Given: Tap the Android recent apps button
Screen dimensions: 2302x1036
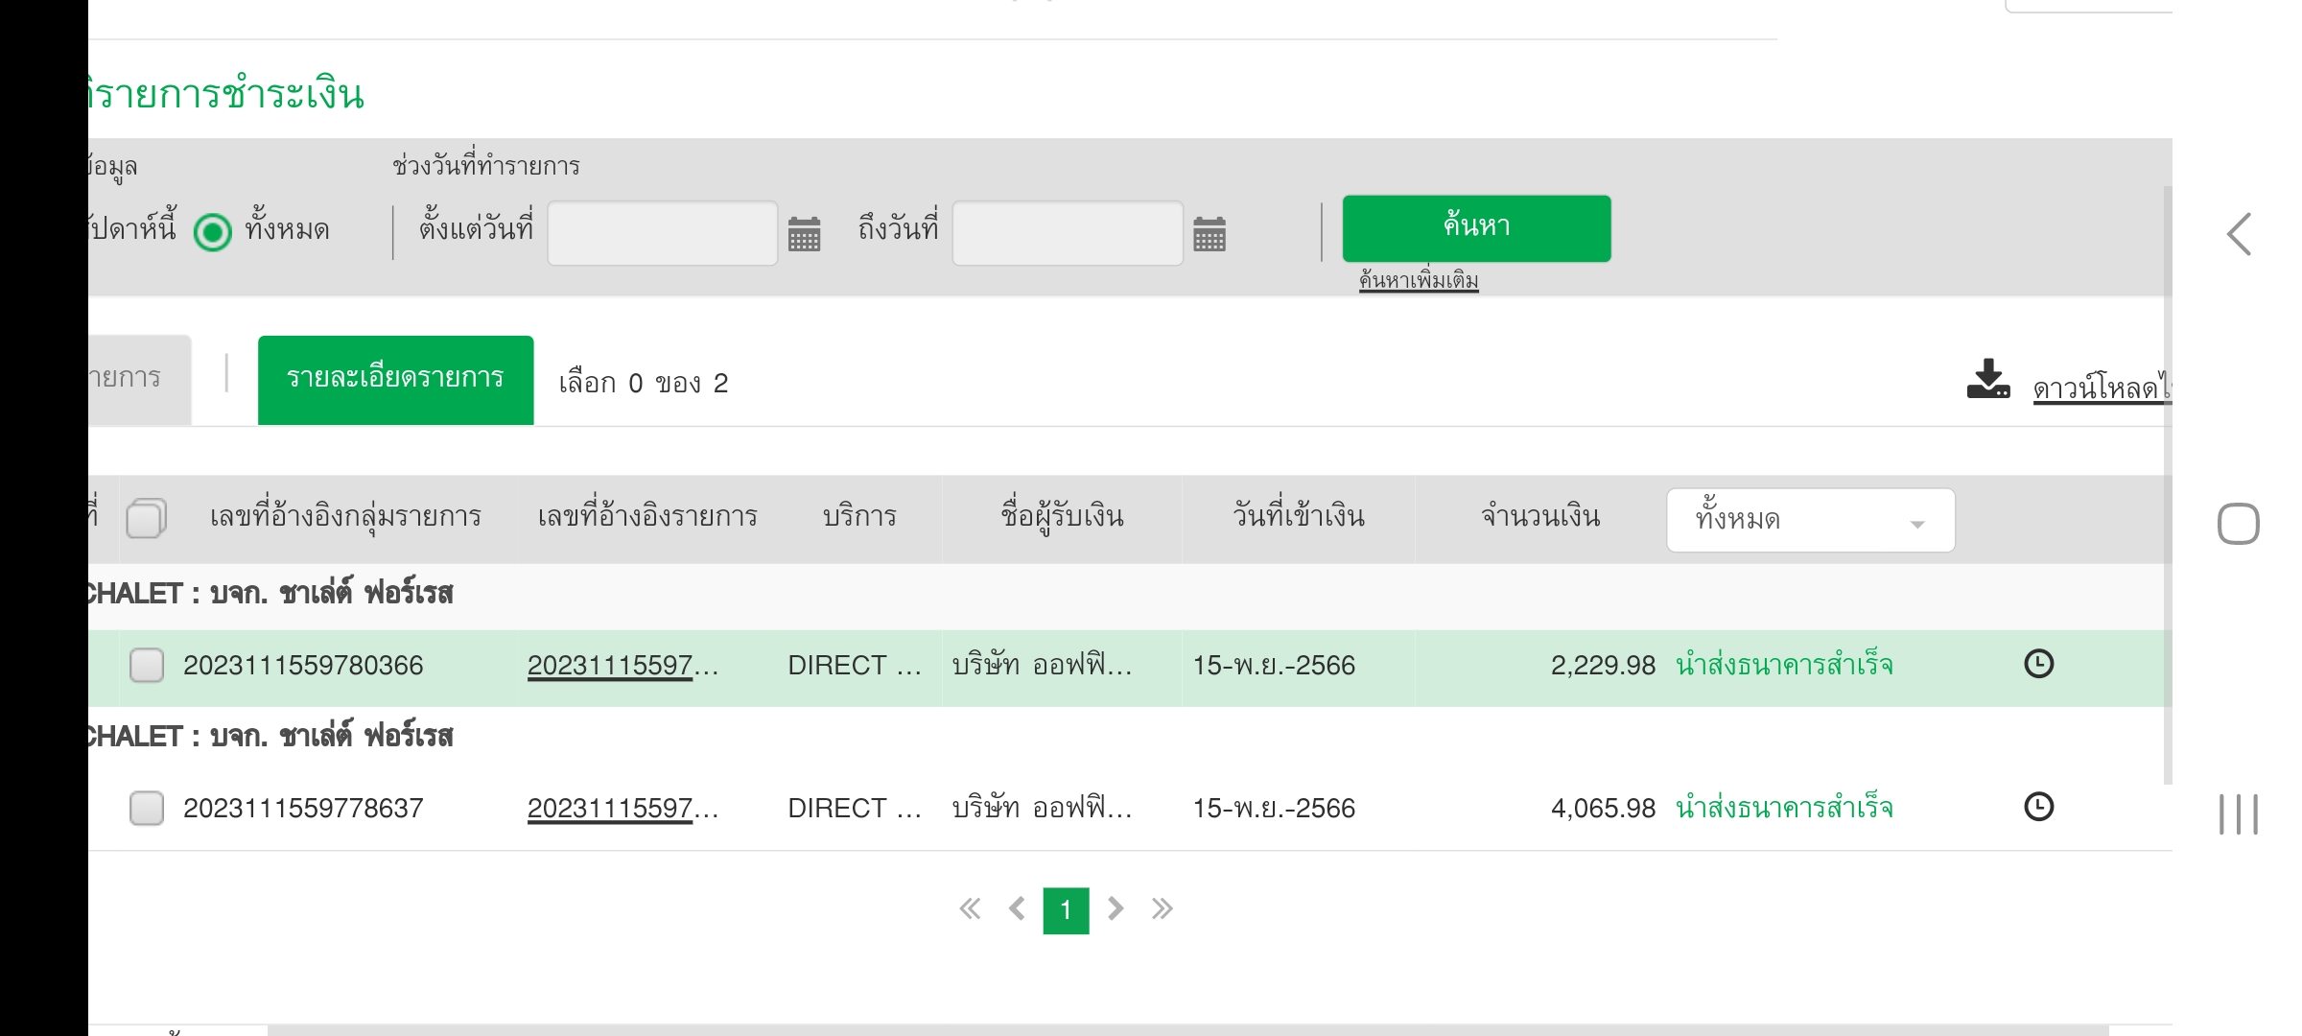Looking at the screenshot, I should [x=2238, y=814].
